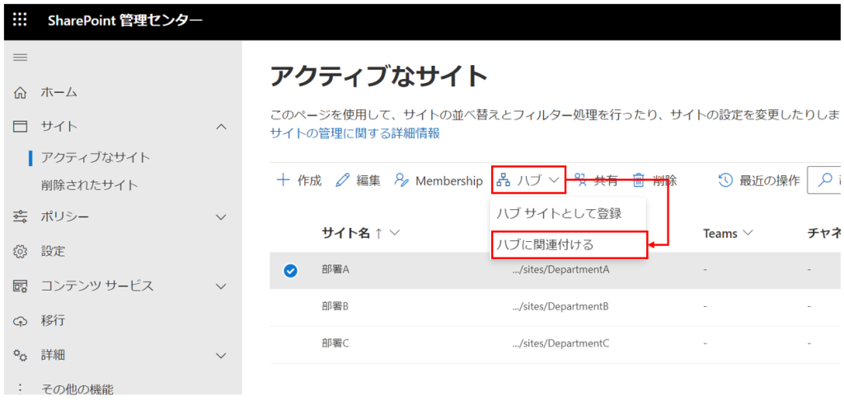Uncheck the 部署A row checkbox
Viewport: 844px width, 400px height.
[290, 270]
